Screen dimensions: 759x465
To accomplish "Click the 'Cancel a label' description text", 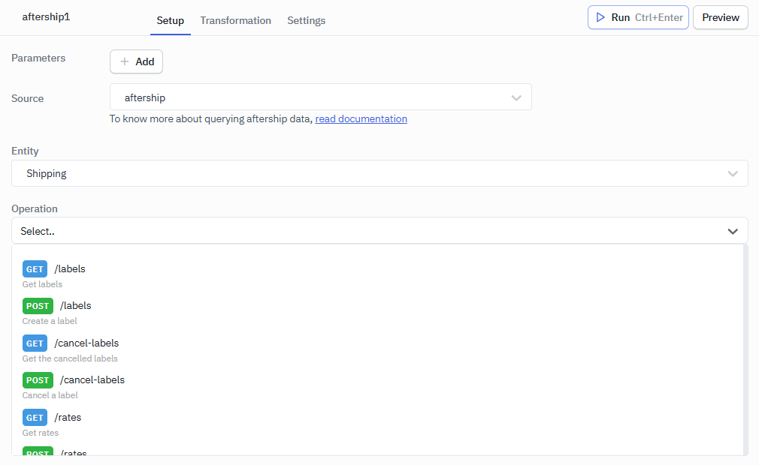I will (x=50, y=395).
